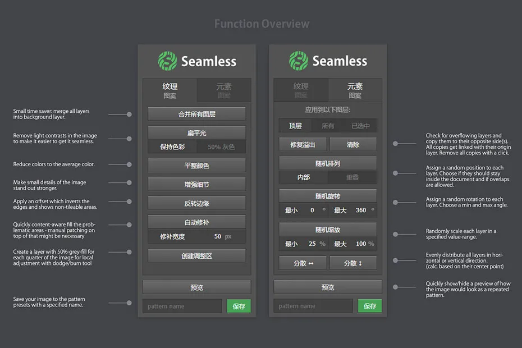Click the scale 最小 25 % field
Viewport: 522px width, 348px height.
point(304,244)
